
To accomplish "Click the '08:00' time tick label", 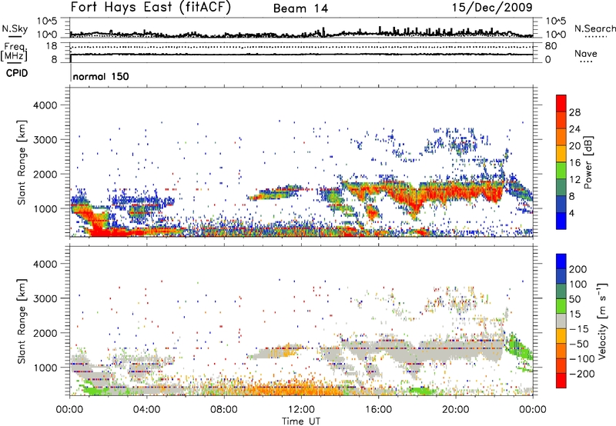I will coord(224,410).
